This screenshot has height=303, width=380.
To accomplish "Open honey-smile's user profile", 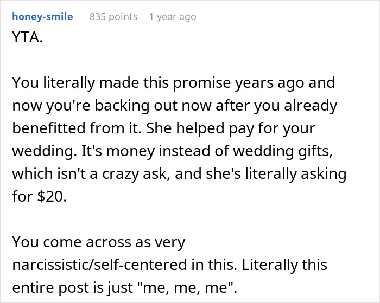I will [42, 17].
